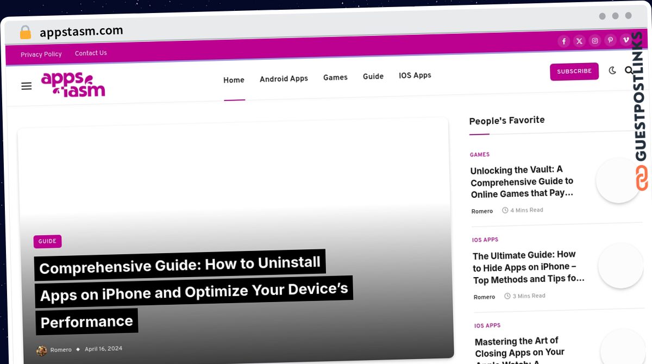Open the hamburger side menu
Viewport: 652px width, 364px height.
pyautogui.click(x=27, y=86)
